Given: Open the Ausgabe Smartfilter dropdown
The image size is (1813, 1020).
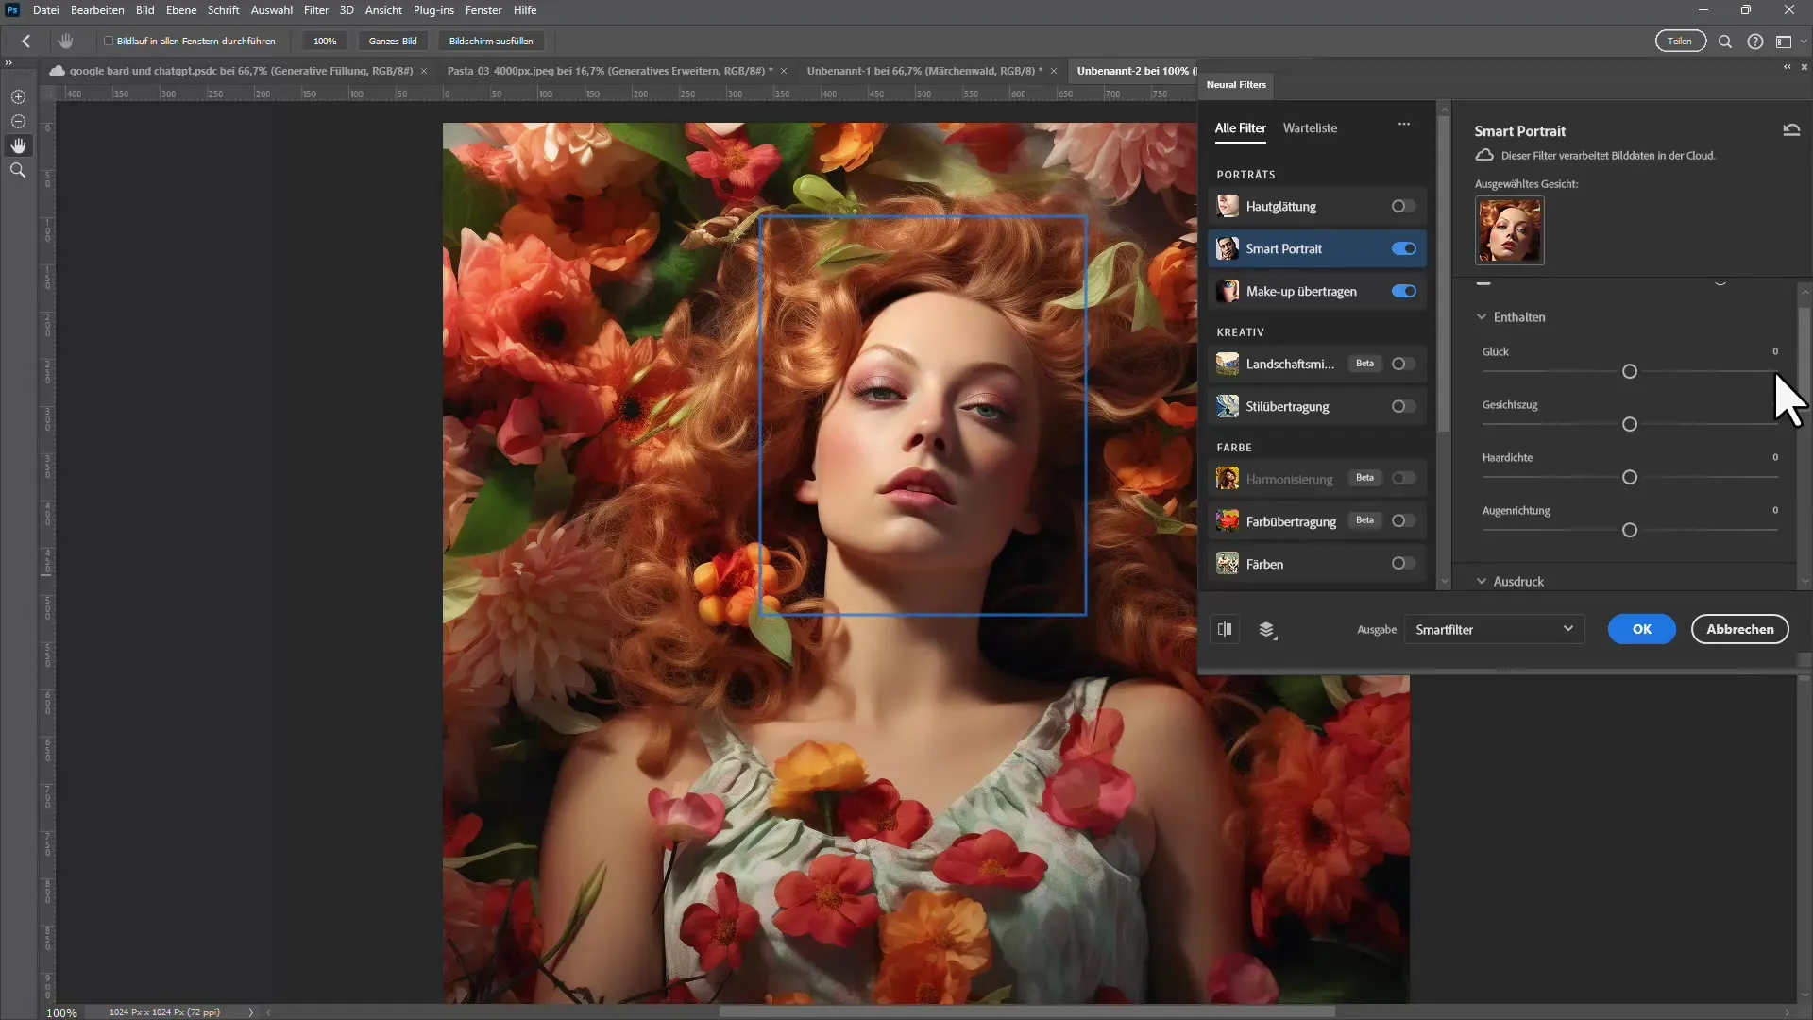Looking at the screenshot, I should (1494, 629).
